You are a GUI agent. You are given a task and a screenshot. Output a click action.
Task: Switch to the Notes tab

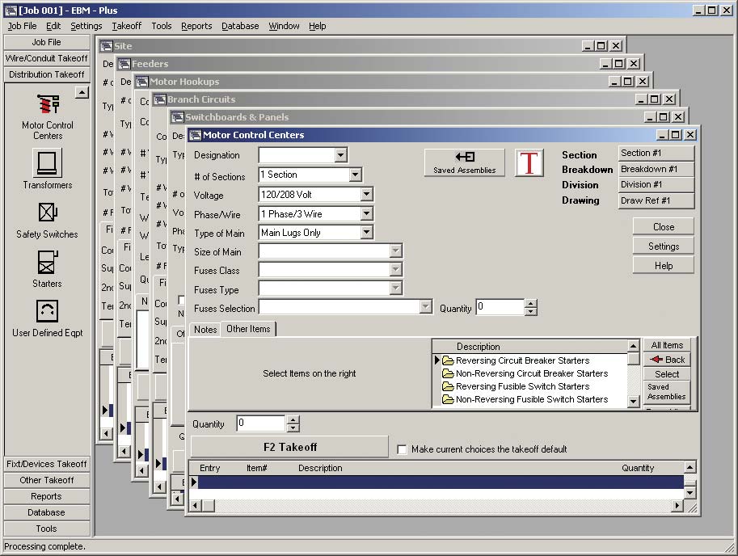[205, 330]
